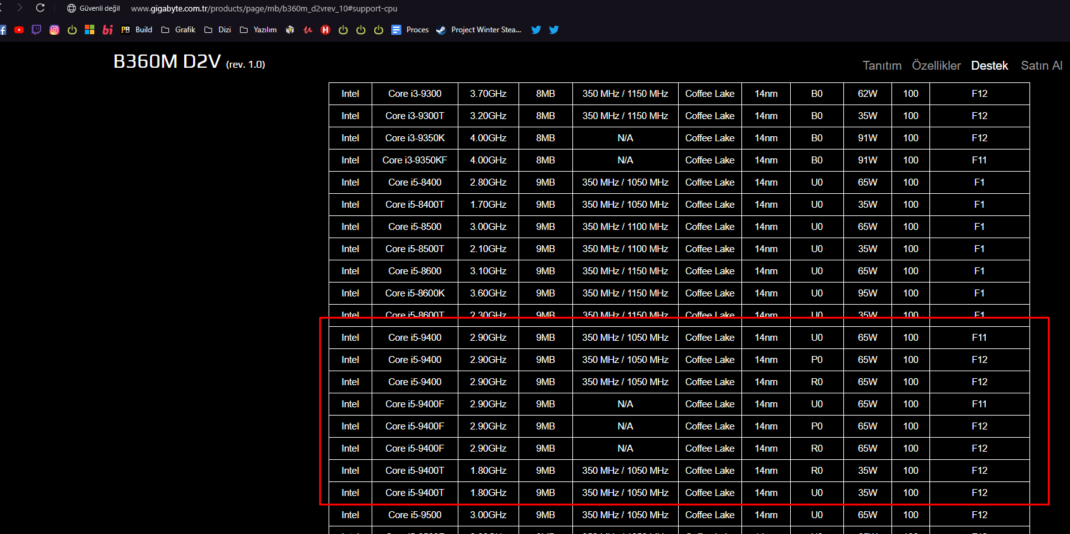Open the power-icon bookmark right after red H
The width and height of the screenshot is (1070, 534).
click(x=343, y=30)
